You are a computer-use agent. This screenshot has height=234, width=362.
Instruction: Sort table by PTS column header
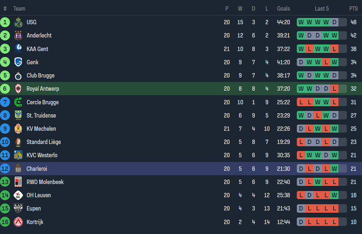[354, 8]
